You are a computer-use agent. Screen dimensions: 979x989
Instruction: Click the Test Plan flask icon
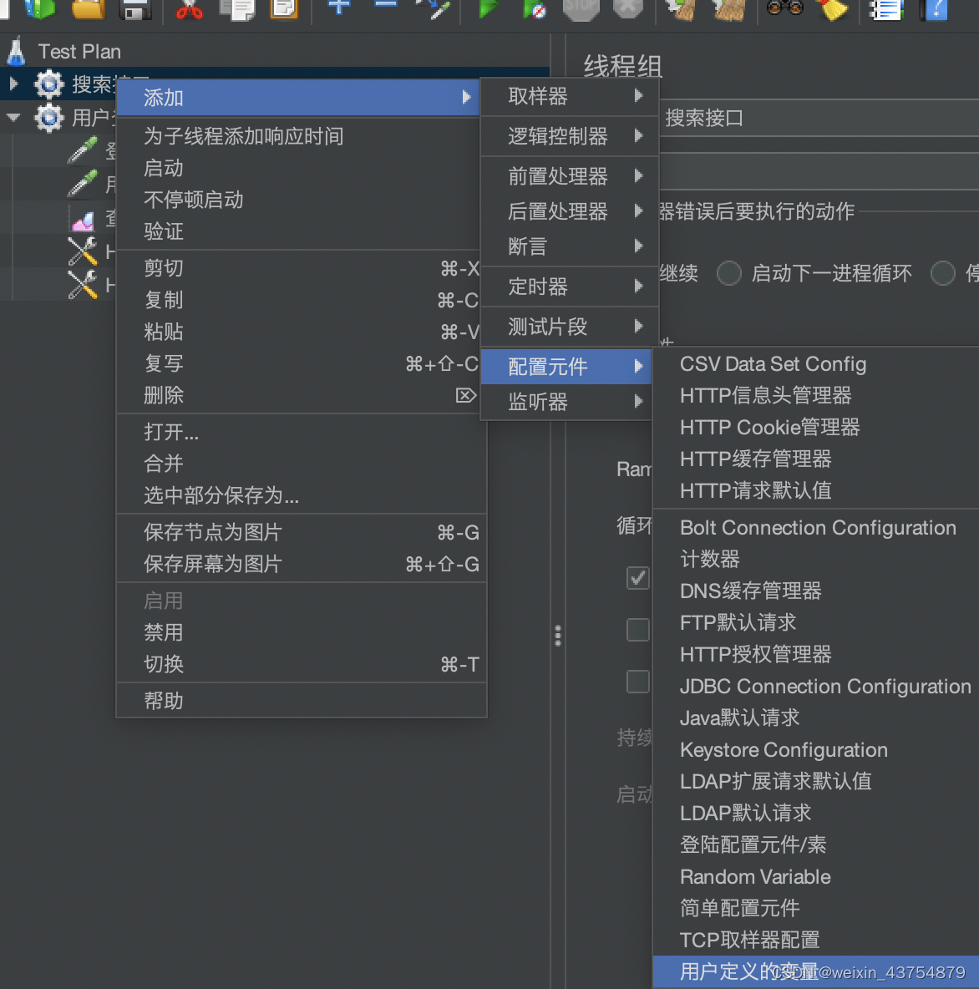pyautogui.click(x=17, y=51)
